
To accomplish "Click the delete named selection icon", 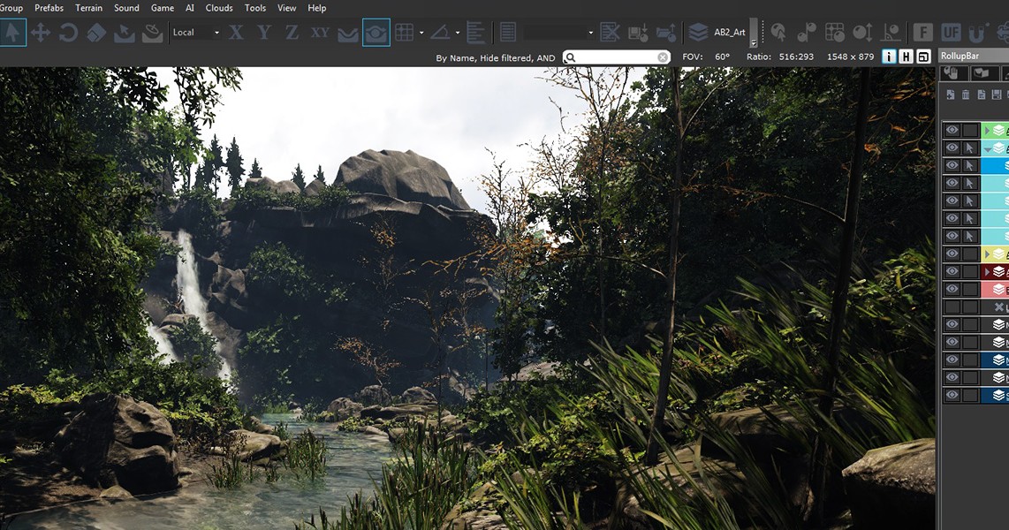I will [610, 32].
